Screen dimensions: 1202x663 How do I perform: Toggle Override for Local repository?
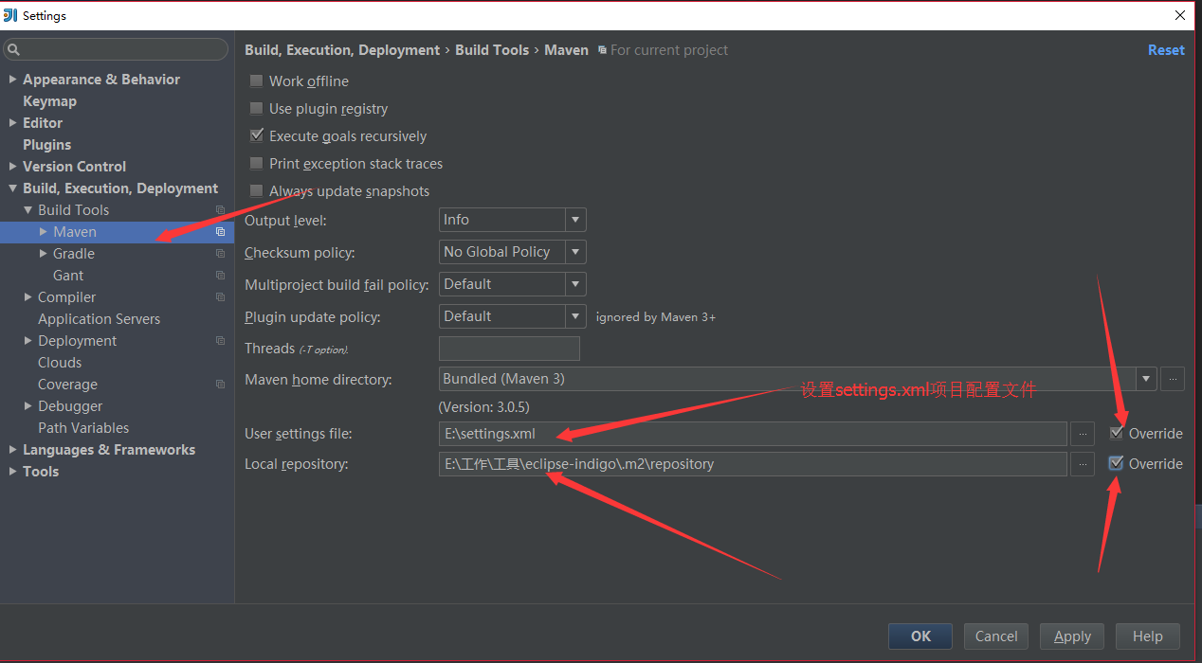tap(1117, 464)
